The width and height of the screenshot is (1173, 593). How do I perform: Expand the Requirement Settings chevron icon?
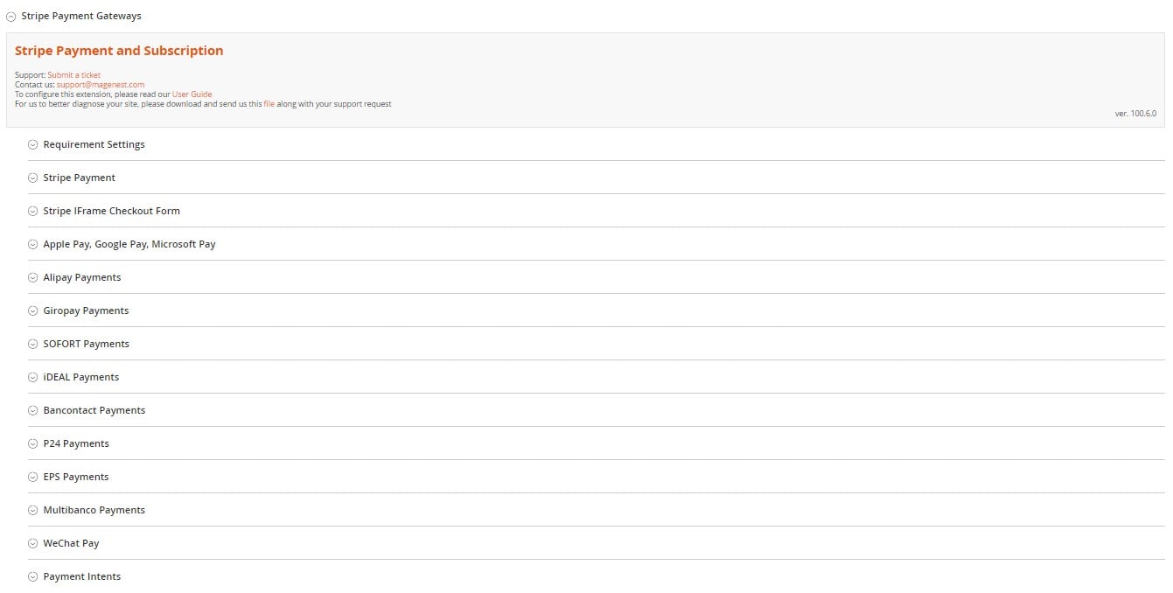33,145
